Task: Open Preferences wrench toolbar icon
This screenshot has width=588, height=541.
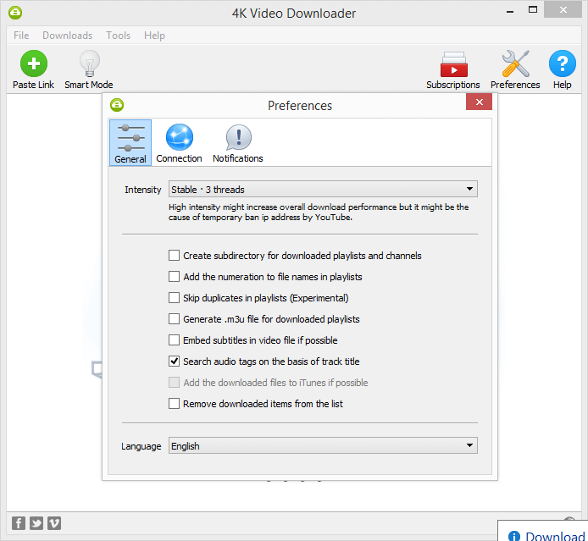Action: pyautogui.click(x=516, y=63)
